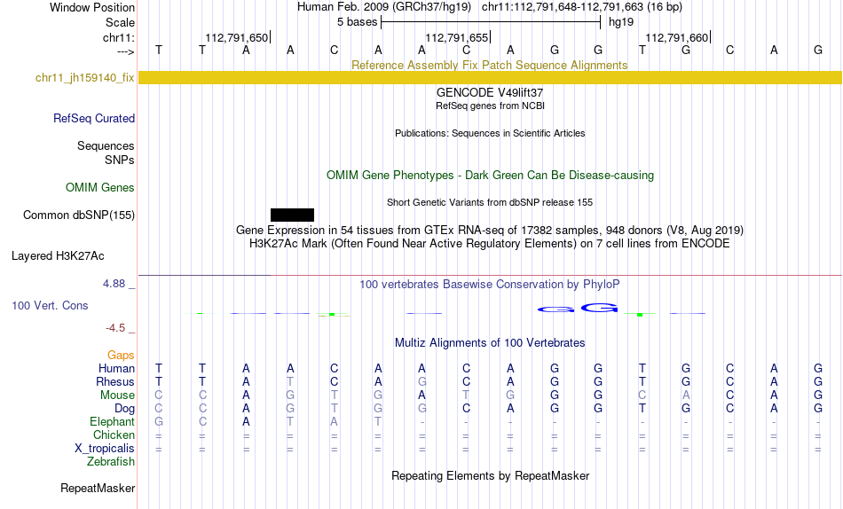This screenshot has height=509, width=843.
Task: Click the GTEx Gene Expression track title
Action: pyautogui.click(x=490, y=230)
